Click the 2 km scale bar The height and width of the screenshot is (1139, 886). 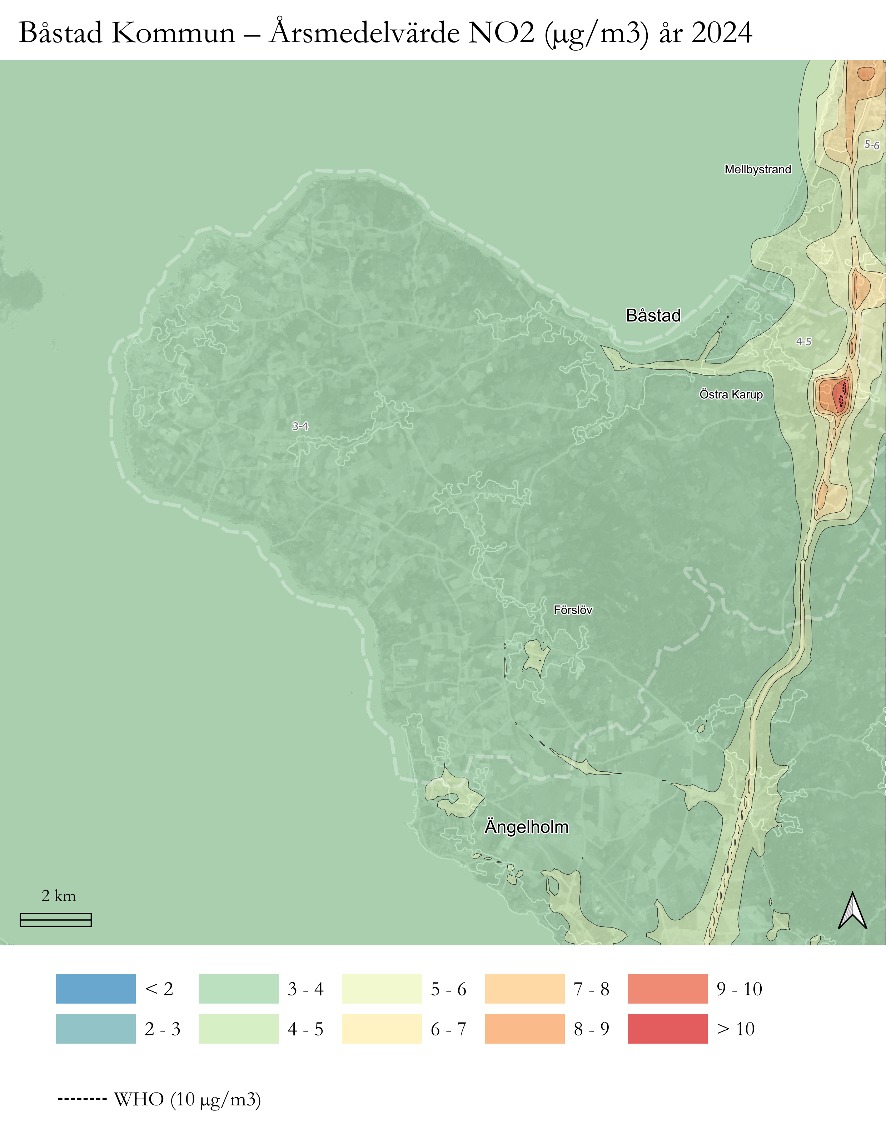tap(56, 920)
